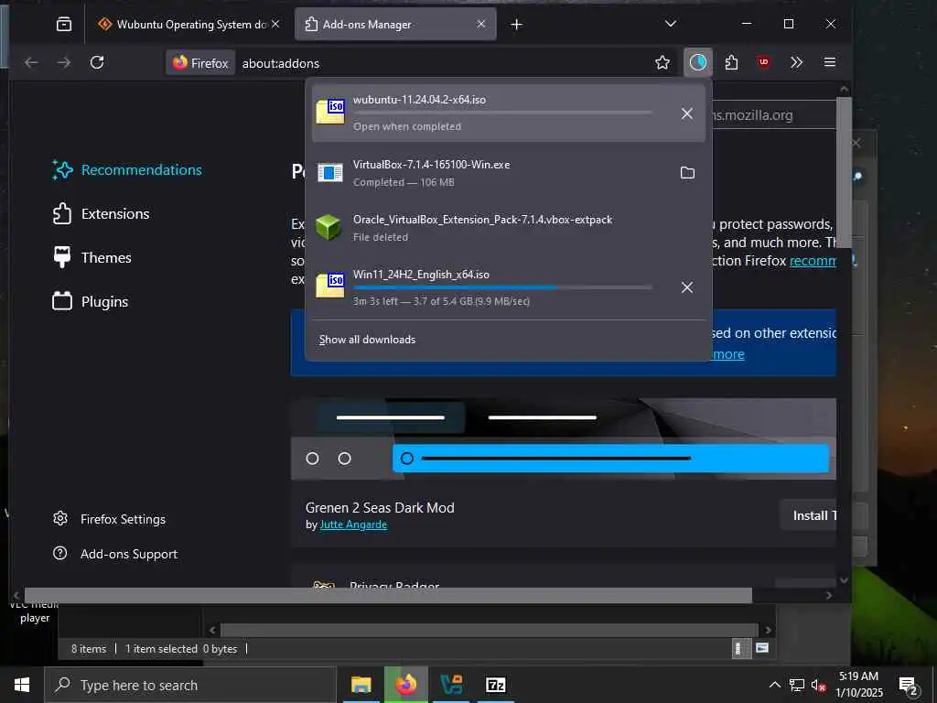Open network status tray icon

(797, 685)
